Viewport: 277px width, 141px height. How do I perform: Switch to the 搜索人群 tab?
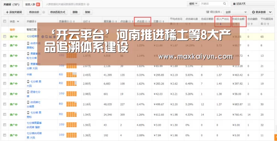point(32,4)
